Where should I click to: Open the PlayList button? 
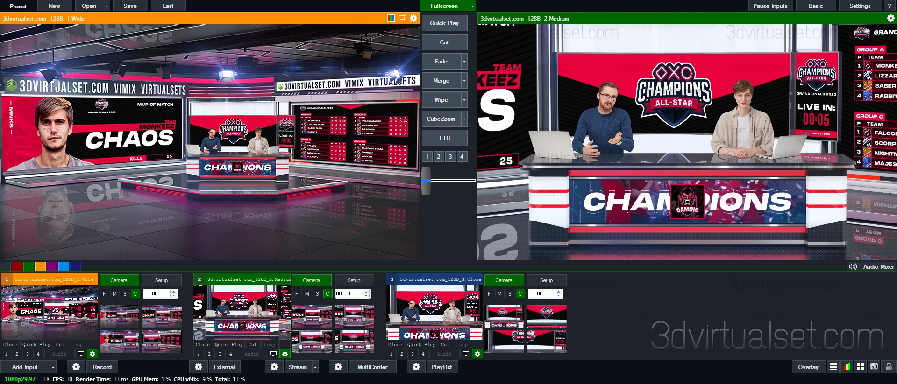click(441, 367)
